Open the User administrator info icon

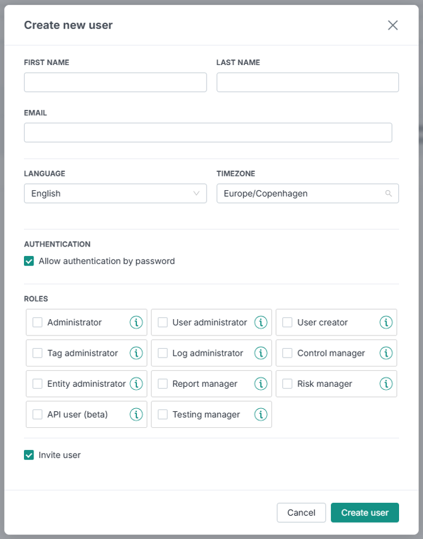(x=261, y=322)
